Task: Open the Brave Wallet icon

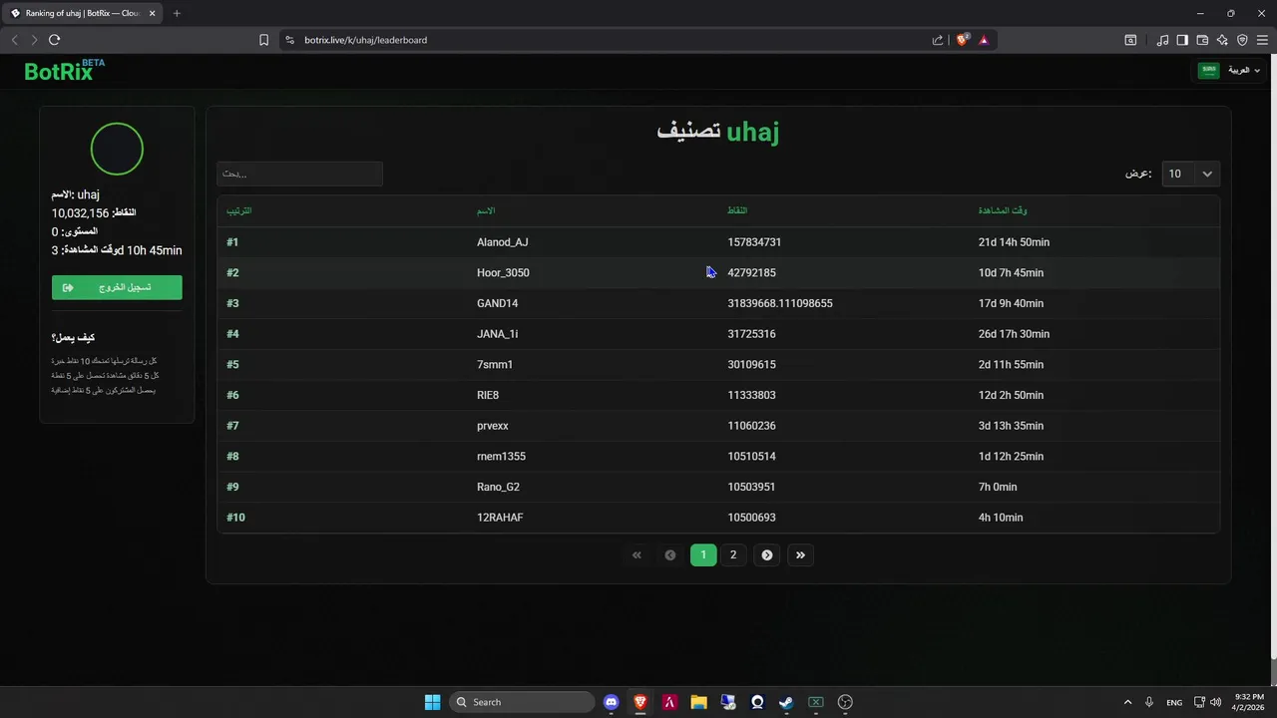Action: coord(1202,40)
